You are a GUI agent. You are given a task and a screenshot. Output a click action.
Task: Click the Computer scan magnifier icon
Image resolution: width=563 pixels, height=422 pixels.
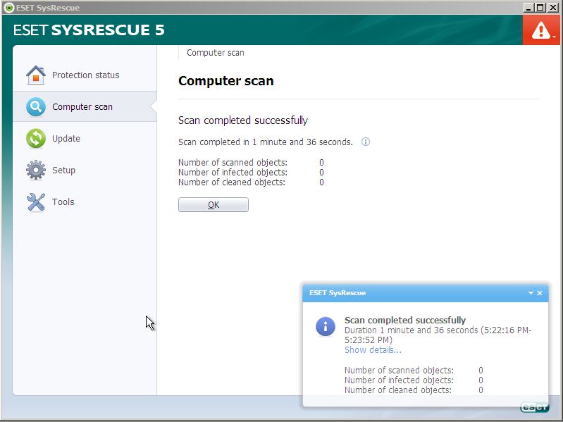tap(36, 106)
